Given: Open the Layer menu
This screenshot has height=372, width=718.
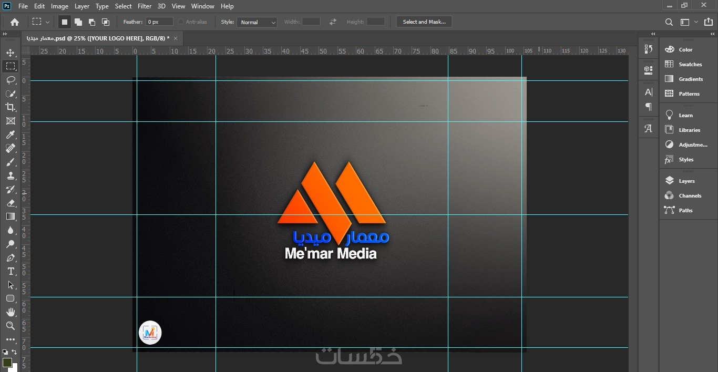Looking at the screenshot, I should coord(82,6).
